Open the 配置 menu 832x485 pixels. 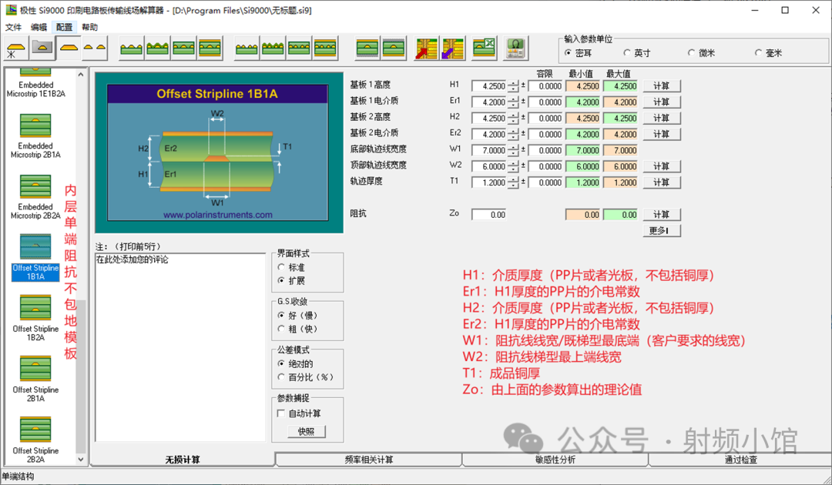(64, 27)
